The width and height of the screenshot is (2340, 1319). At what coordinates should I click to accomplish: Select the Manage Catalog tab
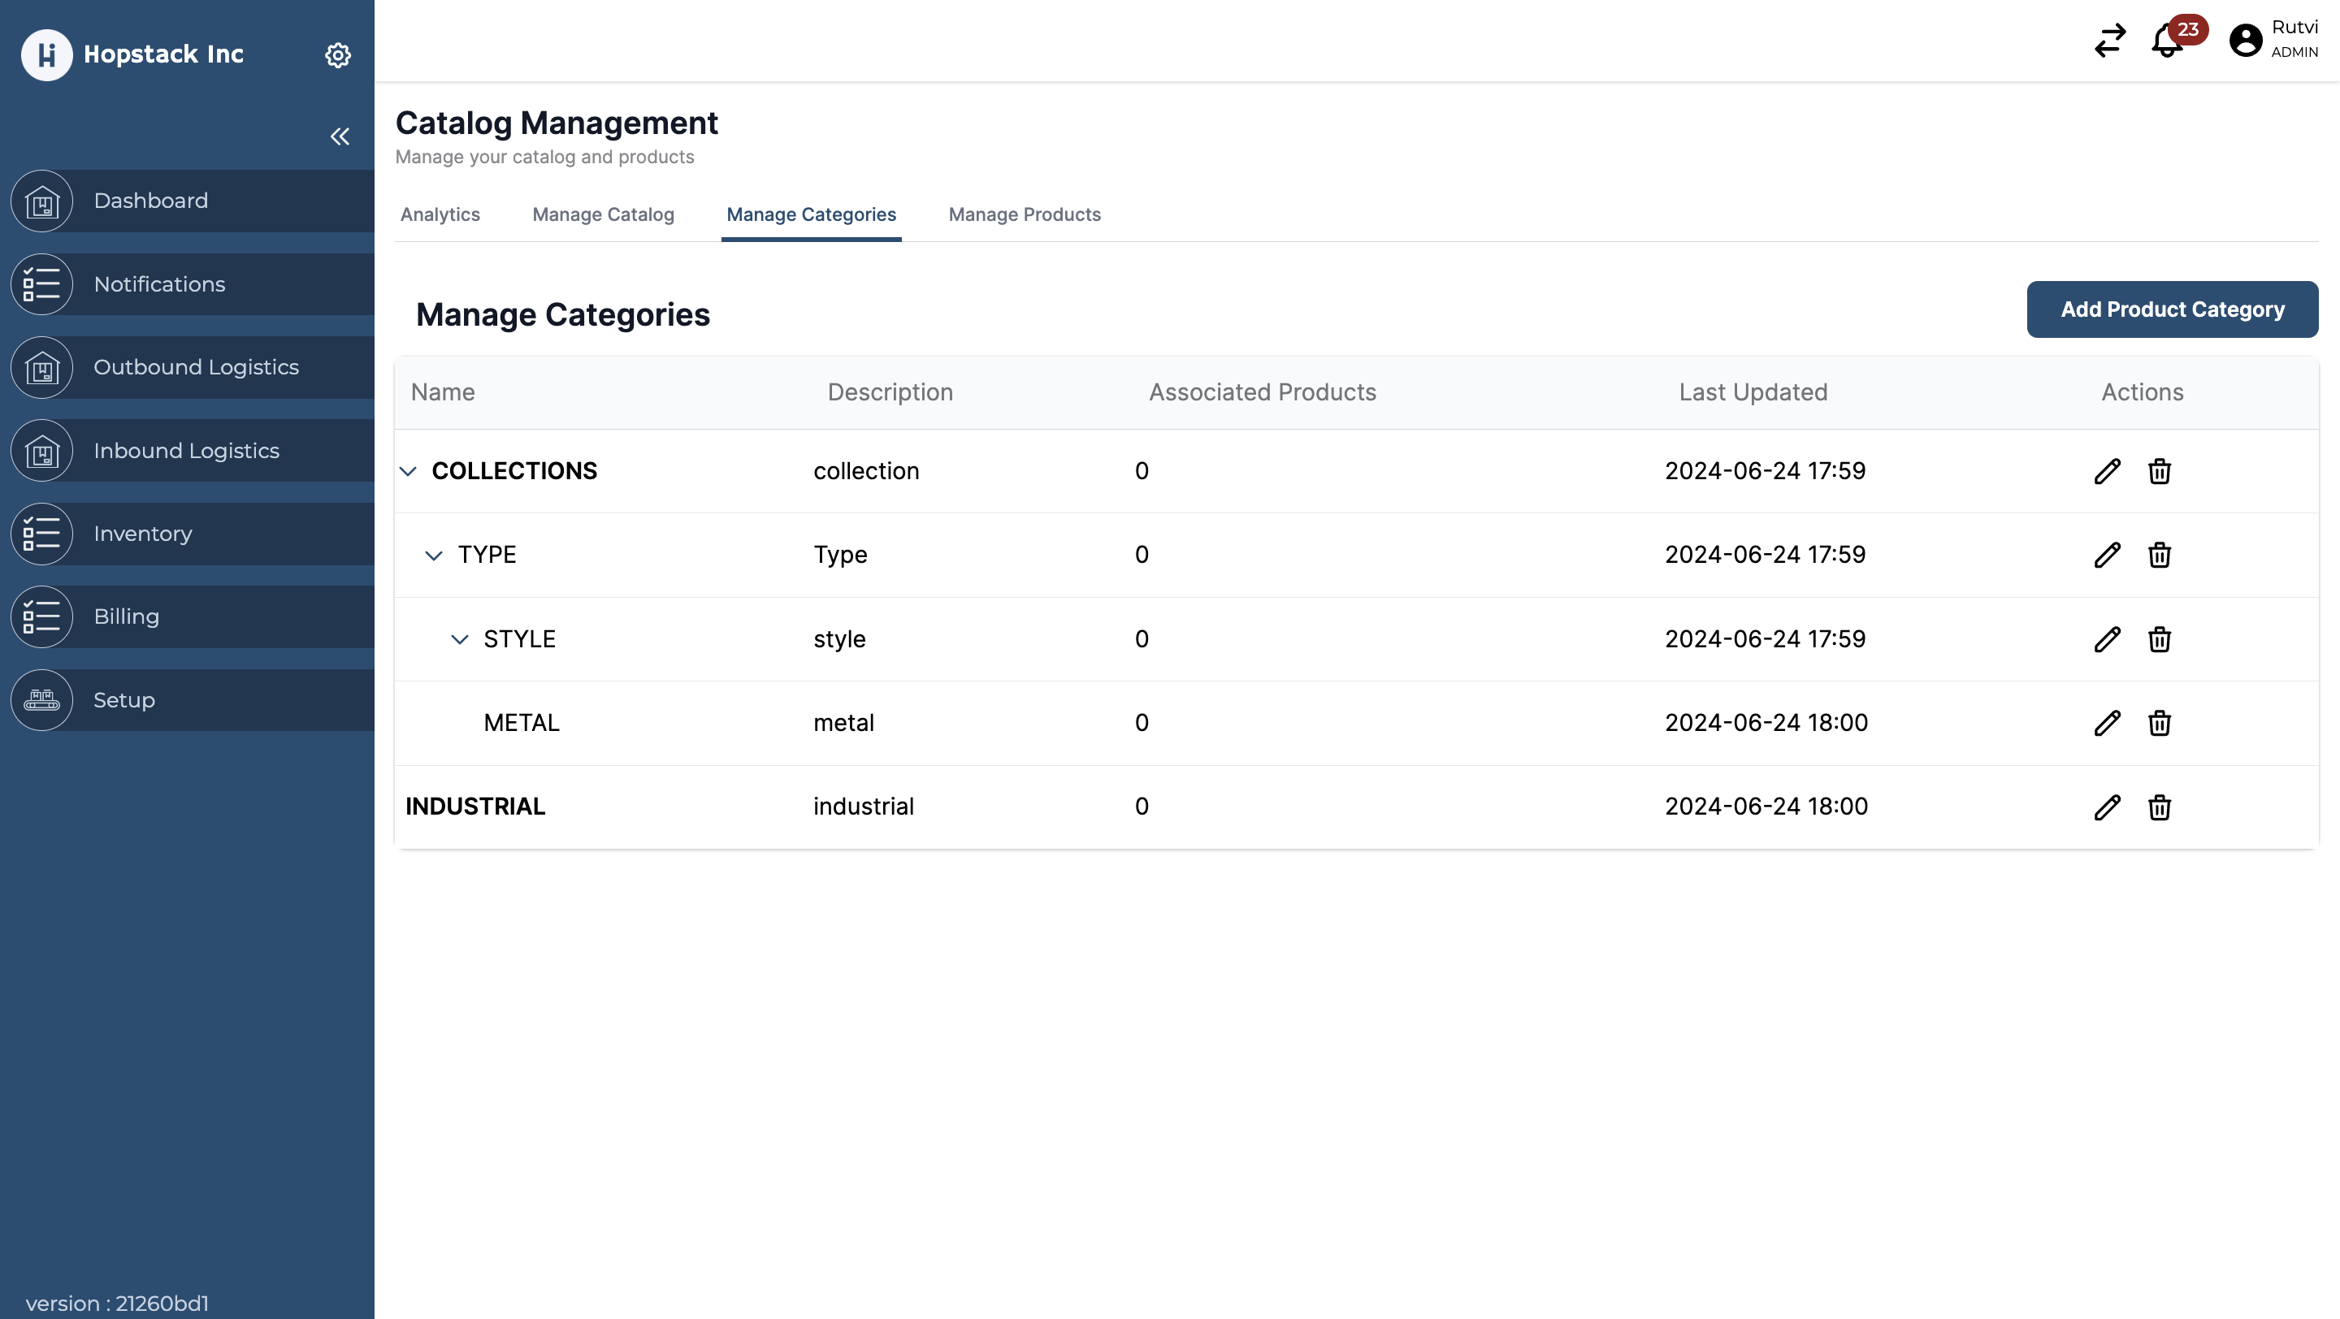pos(603,215)
